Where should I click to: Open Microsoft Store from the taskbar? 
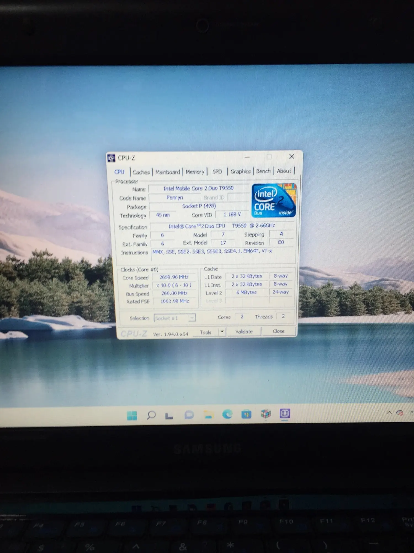[x=246, y=414]
